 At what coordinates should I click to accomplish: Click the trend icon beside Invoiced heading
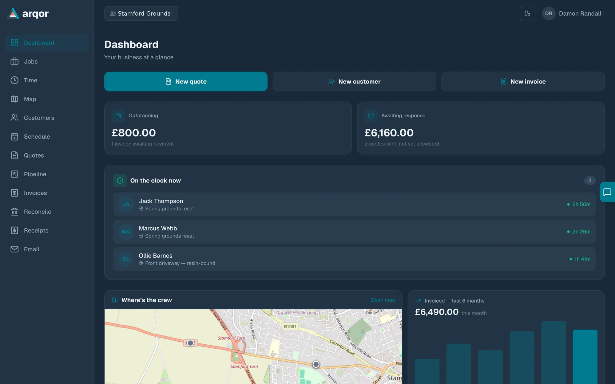(418, 301)
